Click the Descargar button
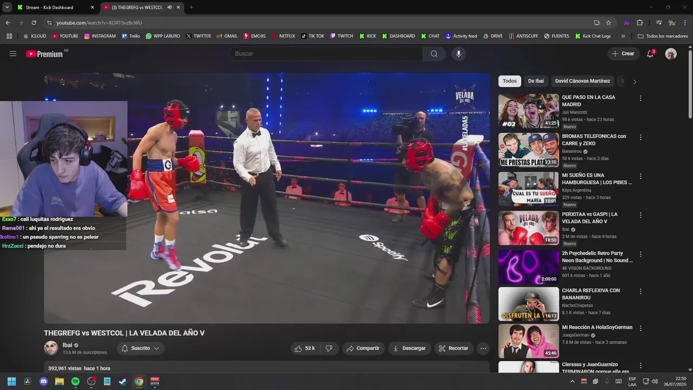Viewport: 693px width, 390px height. point(409,348)
